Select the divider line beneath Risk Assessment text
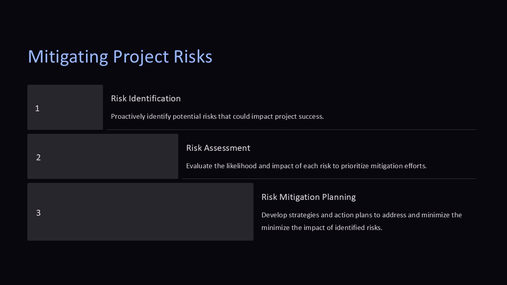 [x=329, y=179]
